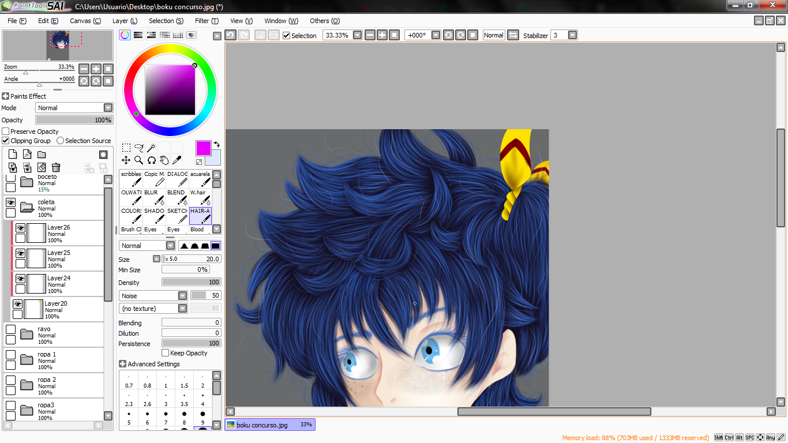Viewport: 788px width, 443px height.
Task: Create a new normal layer
Action: (x=13, y=155)
